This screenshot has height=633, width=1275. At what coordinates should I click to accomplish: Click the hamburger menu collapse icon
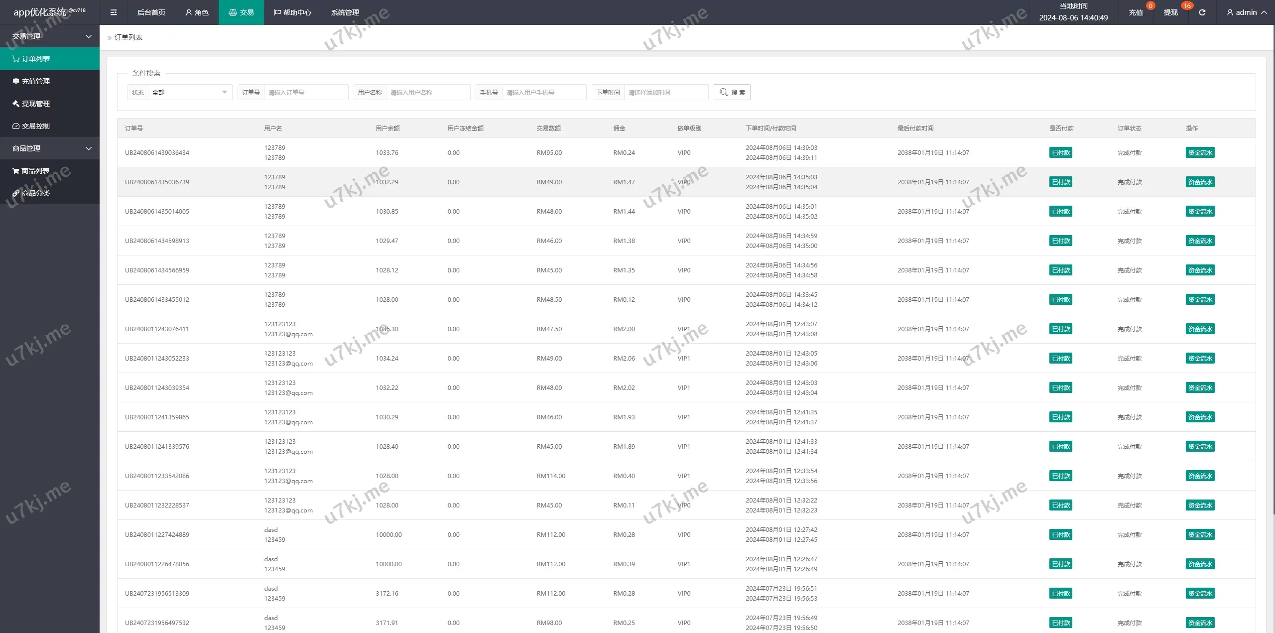coord(114,12)
